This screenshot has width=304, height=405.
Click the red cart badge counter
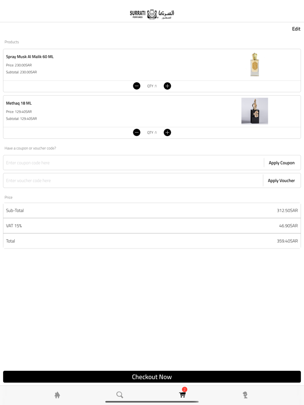(x=185, y=389)
